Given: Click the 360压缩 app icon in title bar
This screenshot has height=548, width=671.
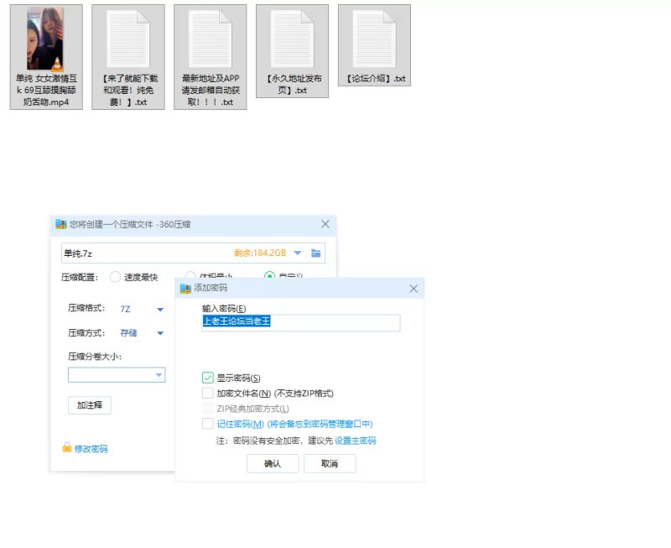Looking at the screenshot, I should (x=60, y=225).
